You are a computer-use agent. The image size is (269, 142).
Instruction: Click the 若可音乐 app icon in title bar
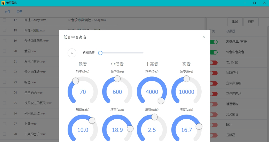click(3, 3)
